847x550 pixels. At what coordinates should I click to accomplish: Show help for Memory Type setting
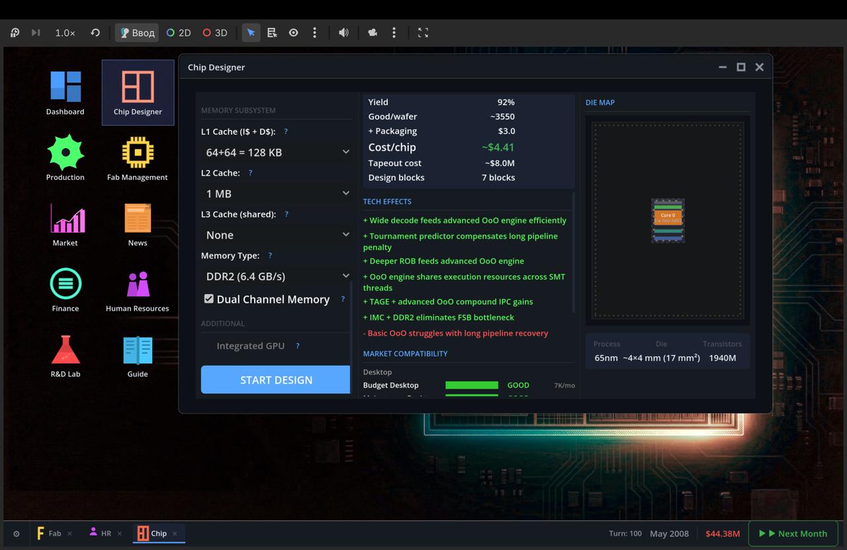270,255
